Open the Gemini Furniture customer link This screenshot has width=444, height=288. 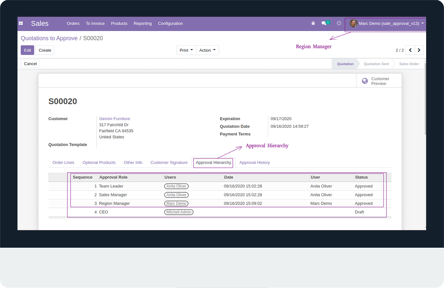(x=115, y=119)
